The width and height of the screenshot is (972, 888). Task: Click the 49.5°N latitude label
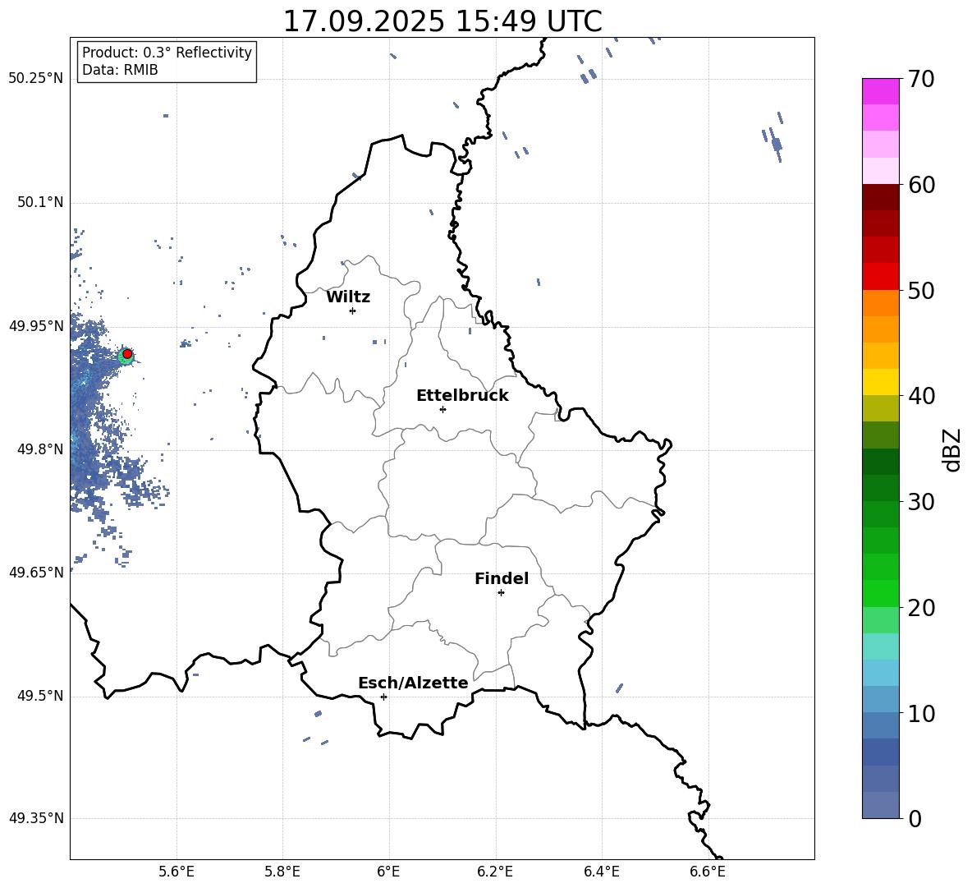(x=39, y=696)
